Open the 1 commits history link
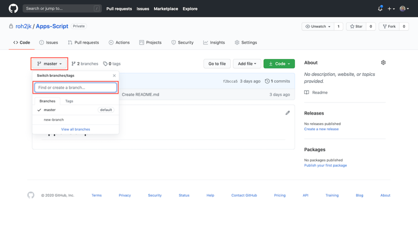418x232 pixels. coord(277,81)
